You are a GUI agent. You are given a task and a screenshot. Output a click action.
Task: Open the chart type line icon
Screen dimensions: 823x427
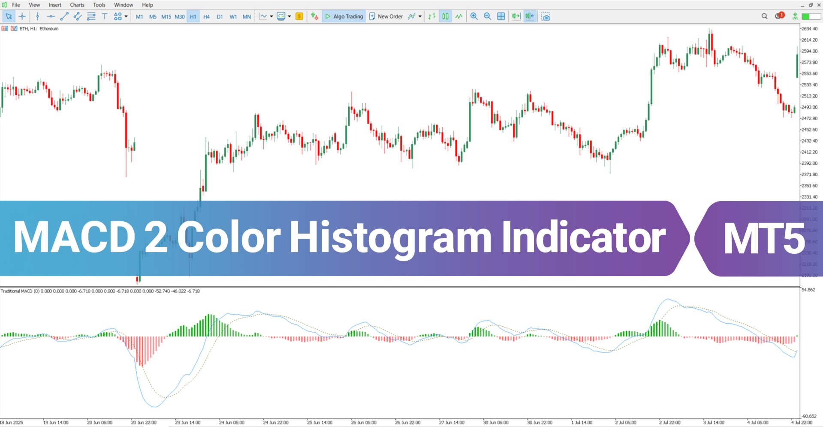[x=263, y=16]
